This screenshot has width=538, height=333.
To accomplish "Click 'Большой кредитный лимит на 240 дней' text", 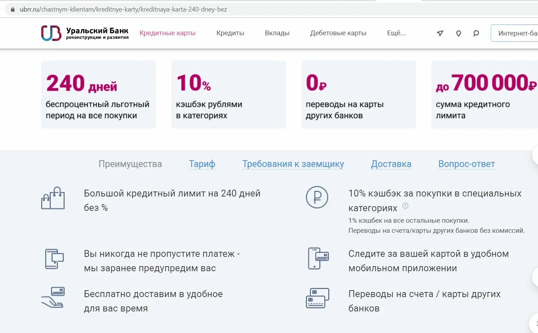I will click(x=172, y=194).
